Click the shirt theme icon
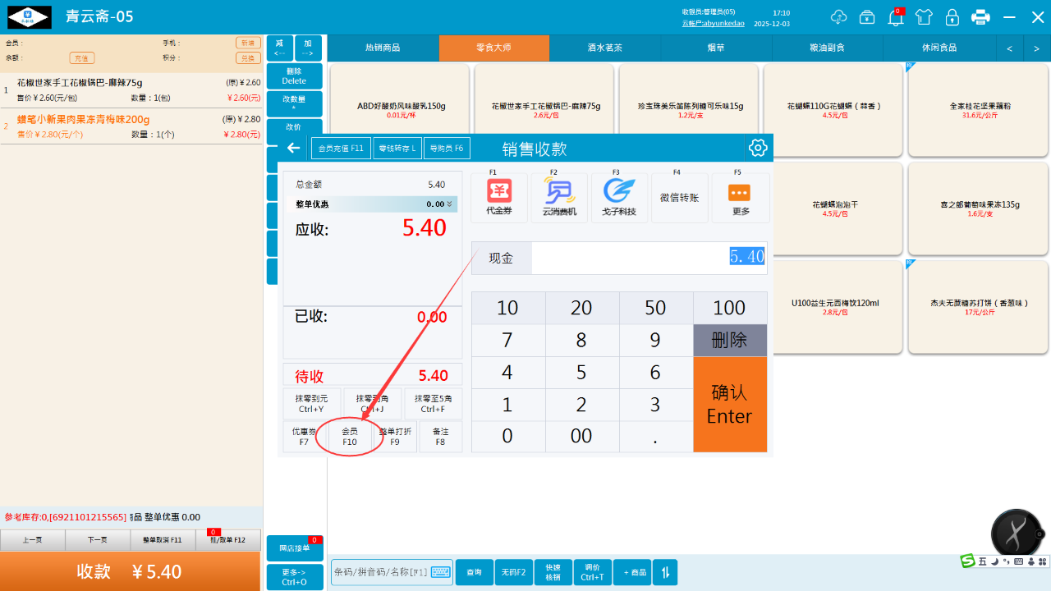This screenshot has height=591, width=1051. tap(924, 17)
